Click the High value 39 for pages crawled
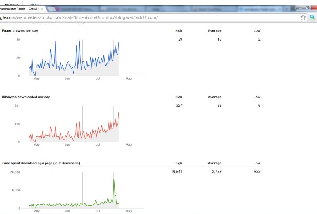Image resolution: width=317 pixels, height=214 pixels. point(180,40)
